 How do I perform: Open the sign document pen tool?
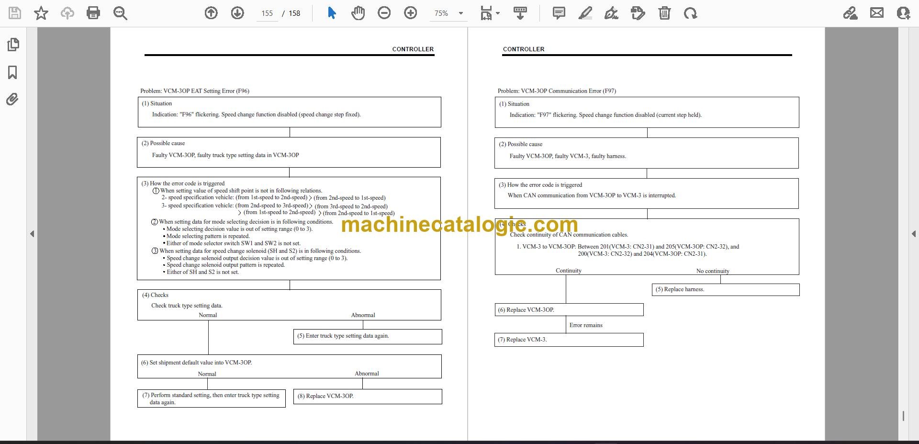coord(611,13)
